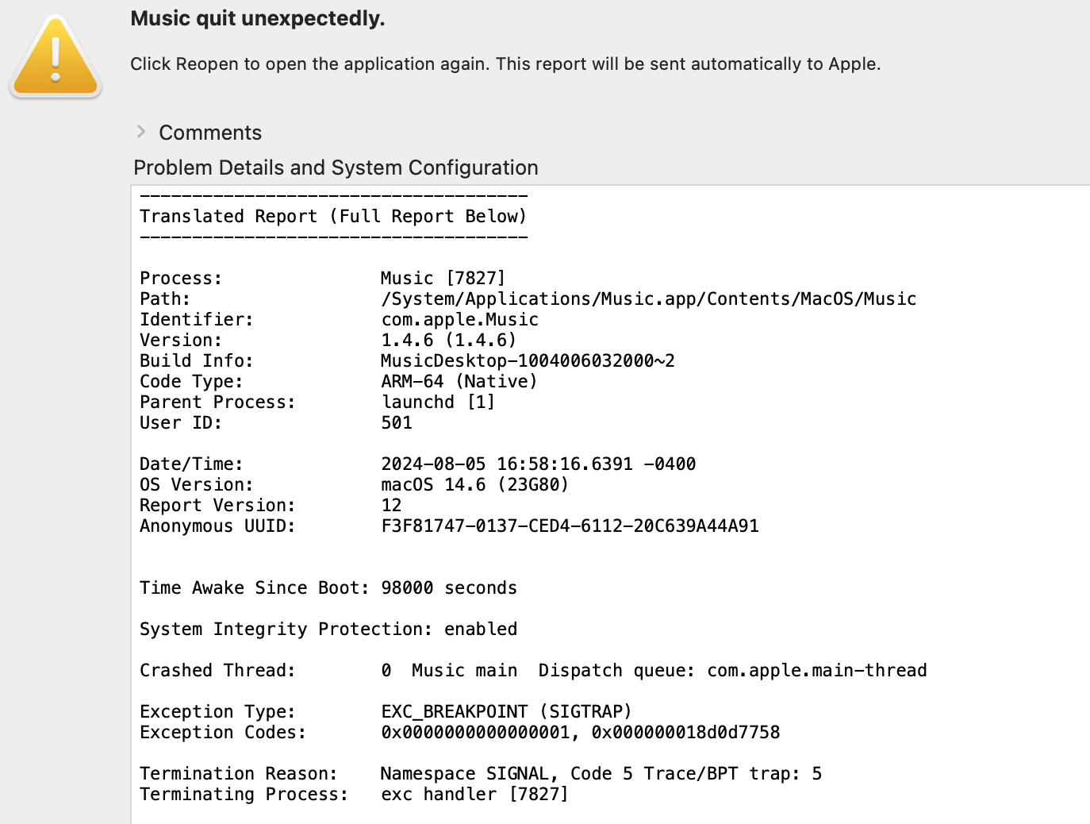This screenshot has width=1090, height=824.
Task: Click the MusicDesktop build info value
Action: (x=528, y=360)
